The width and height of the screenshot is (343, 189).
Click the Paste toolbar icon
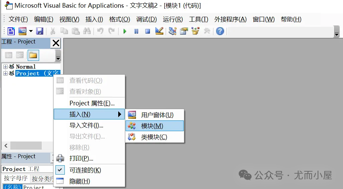point(75,31)
